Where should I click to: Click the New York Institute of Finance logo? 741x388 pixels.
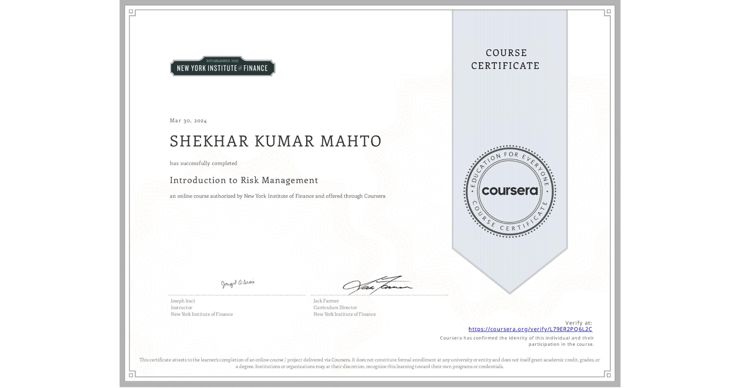click(222, 66)
